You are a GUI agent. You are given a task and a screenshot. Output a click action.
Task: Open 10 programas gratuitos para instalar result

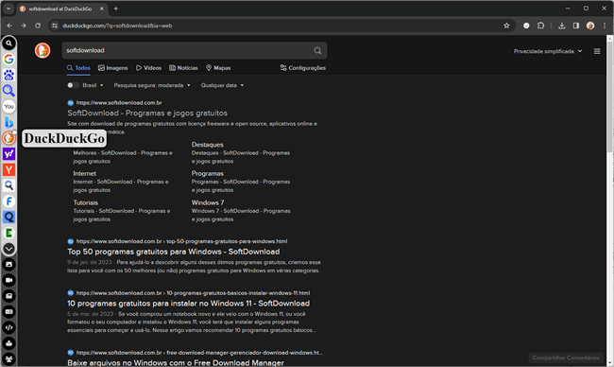pos(188,304)
